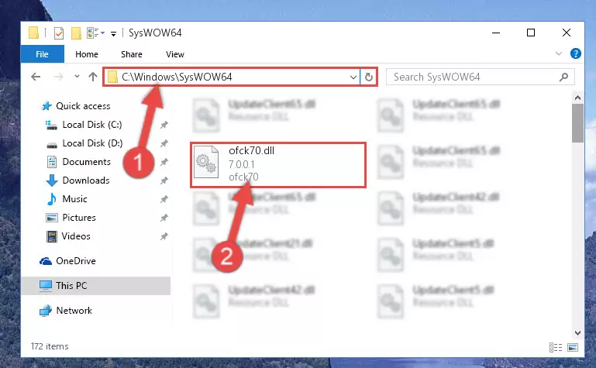Click pin icon next to Music
The height and width of the screenshot is (368, 596).
pyautogui.click(x=164, y=199)
